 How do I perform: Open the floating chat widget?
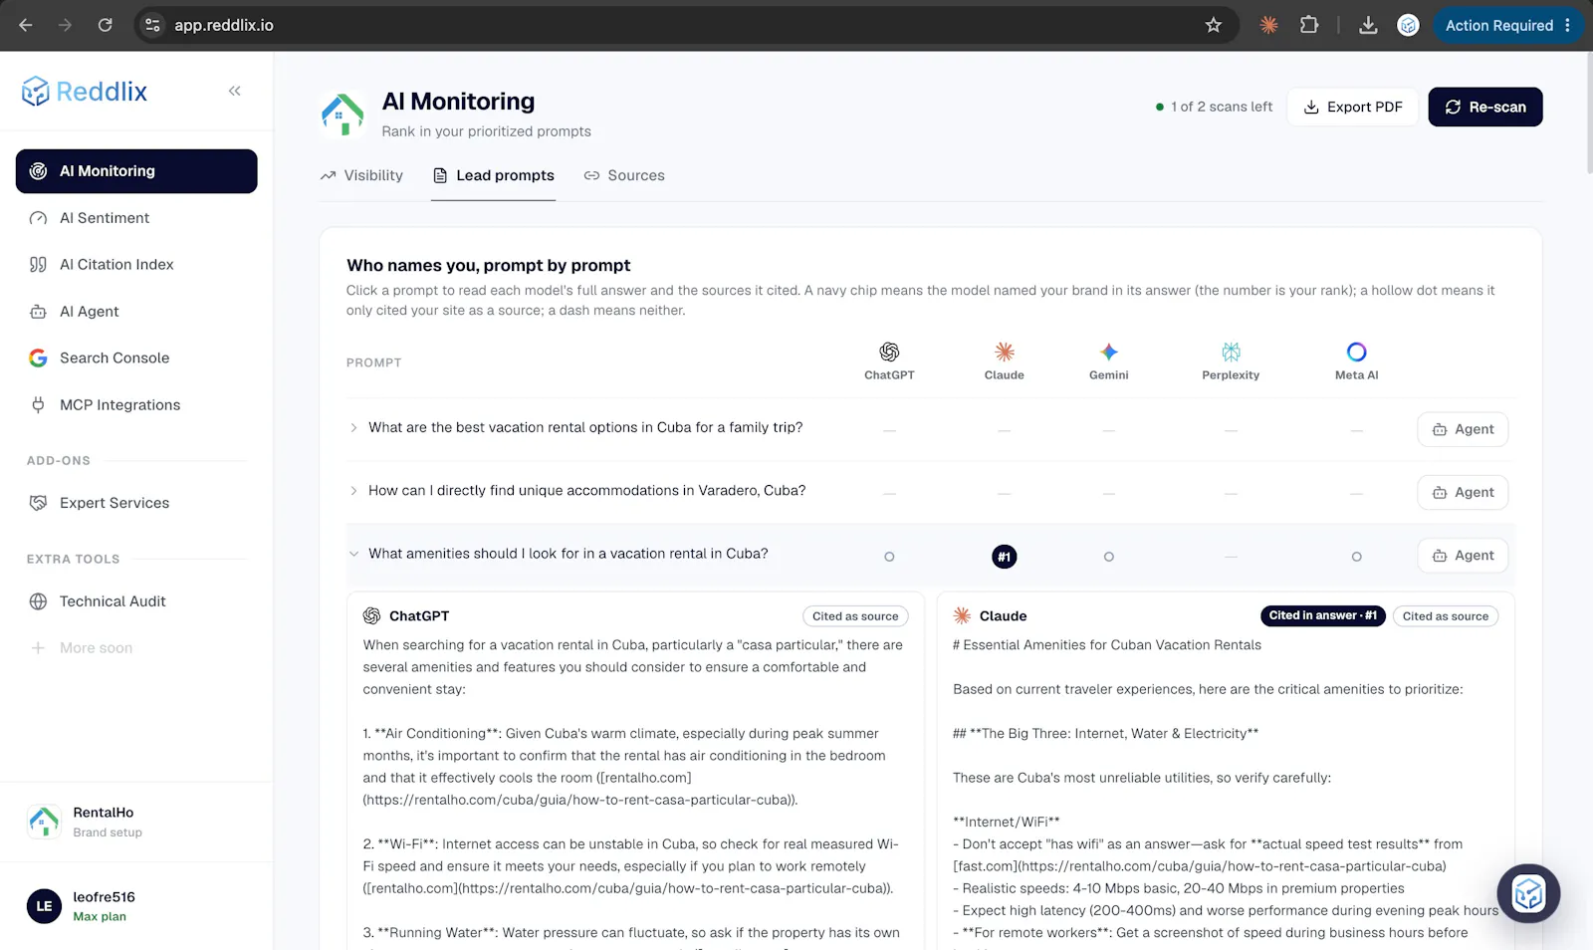click(1528, 893)
